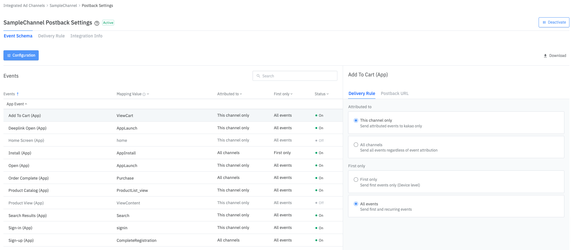Click the Deactivate button
571x250 pixels.
coord(554,22)
